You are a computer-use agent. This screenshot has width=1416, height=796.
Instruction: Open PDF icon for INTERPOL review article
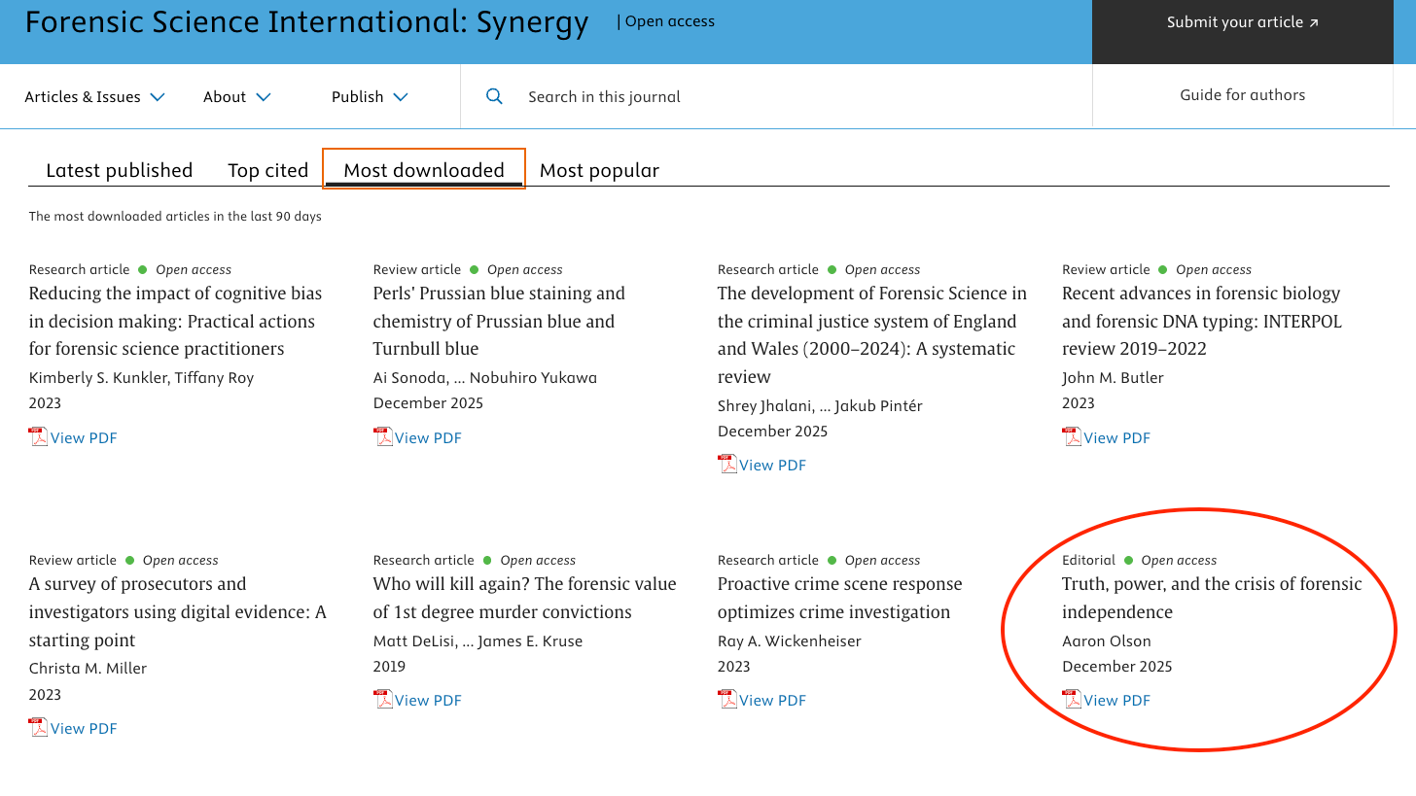(1072, 436)
